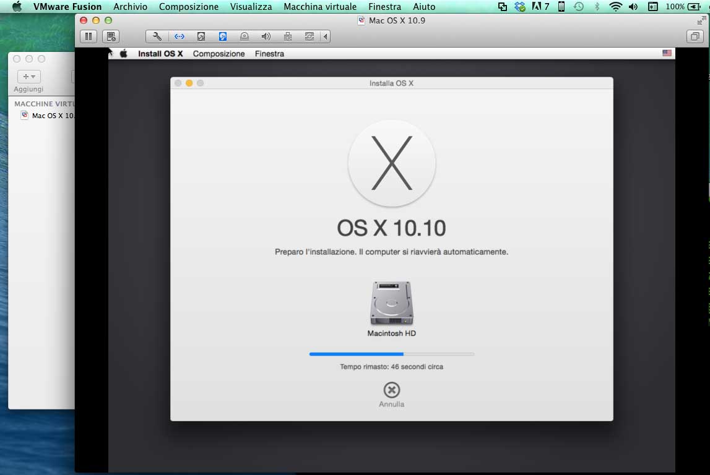This screenshot has width=710, height=475.
Task: Click the USB device icon in toolbar
Action: [288, 36]
